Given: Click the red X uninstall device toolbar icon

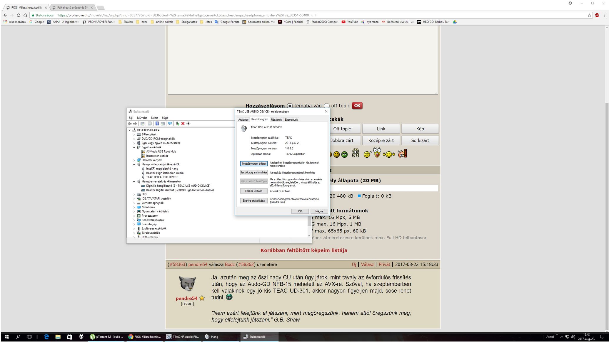Looking at the screenshot, I should pyautogui.click(x=183, y=124).
